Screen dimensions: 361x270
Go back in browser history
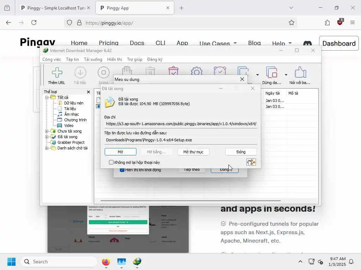[x=8, y=22]
